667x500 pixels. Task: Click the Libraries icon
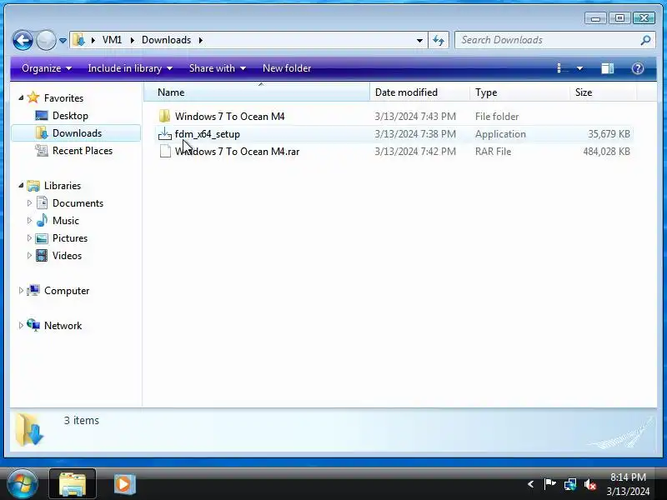point(33,185)
